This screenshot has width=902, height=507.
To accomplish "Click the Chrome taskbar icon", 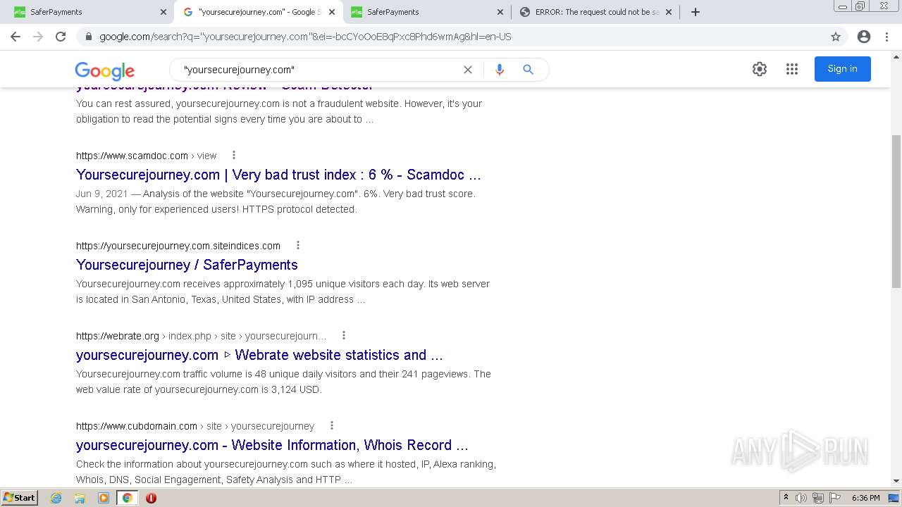I will pos(127,498).
